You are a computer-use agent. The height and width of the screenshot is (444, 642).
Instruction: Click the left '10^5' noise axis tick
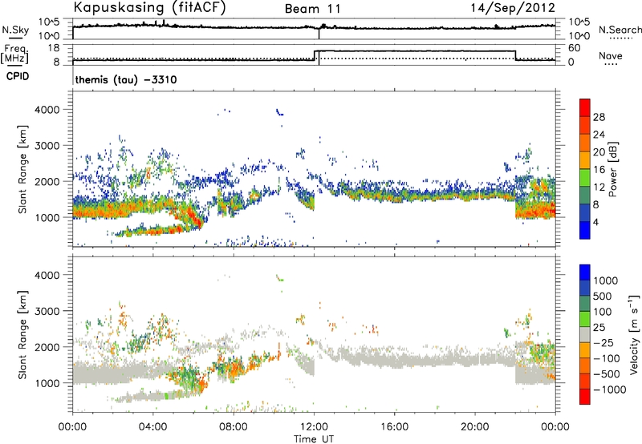coord(49,22)
